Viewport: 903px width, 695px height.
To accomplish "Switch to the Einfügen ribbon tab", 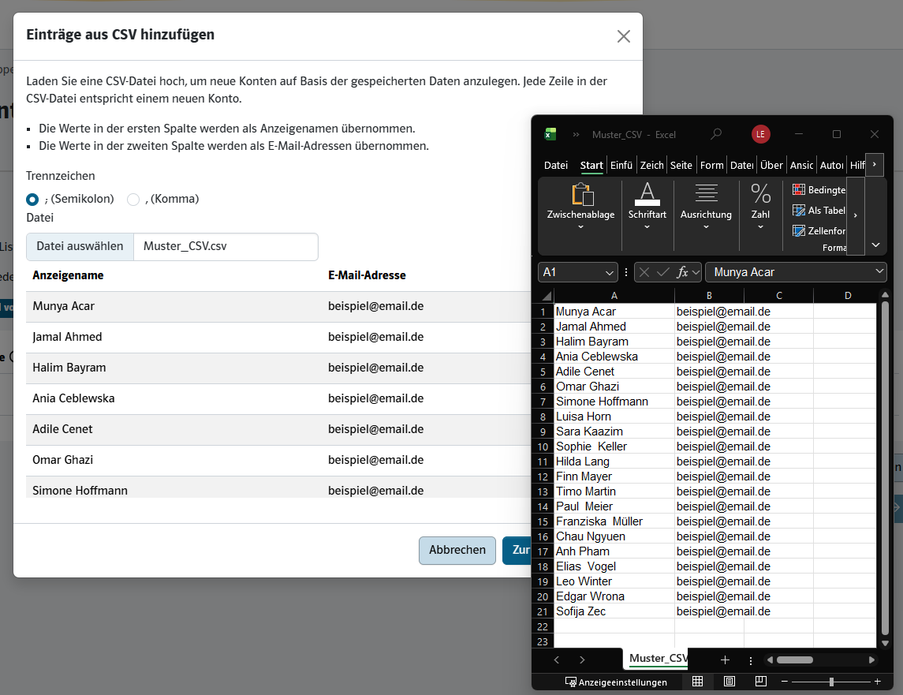I will click(621, 166).
